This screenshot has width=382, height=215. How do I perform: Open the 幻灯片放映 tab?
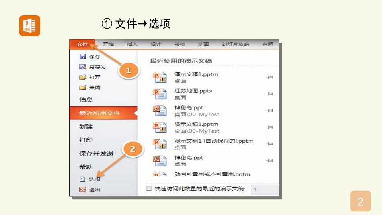(x=236, y=44)
